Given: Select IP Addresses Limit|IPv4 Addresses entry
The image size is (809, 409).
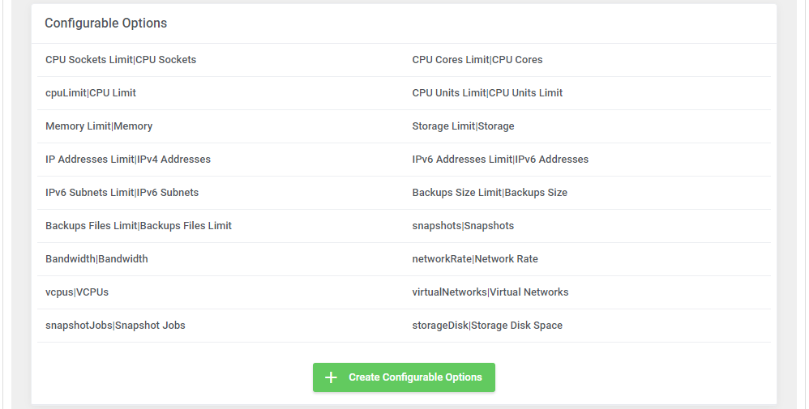Looking at the screenshot, I should (128, 160).
